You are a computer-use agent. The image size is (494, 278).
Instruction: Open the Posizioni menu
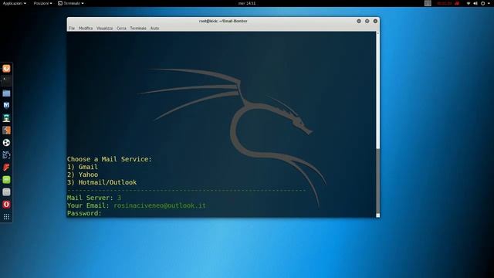pos(43,3)
